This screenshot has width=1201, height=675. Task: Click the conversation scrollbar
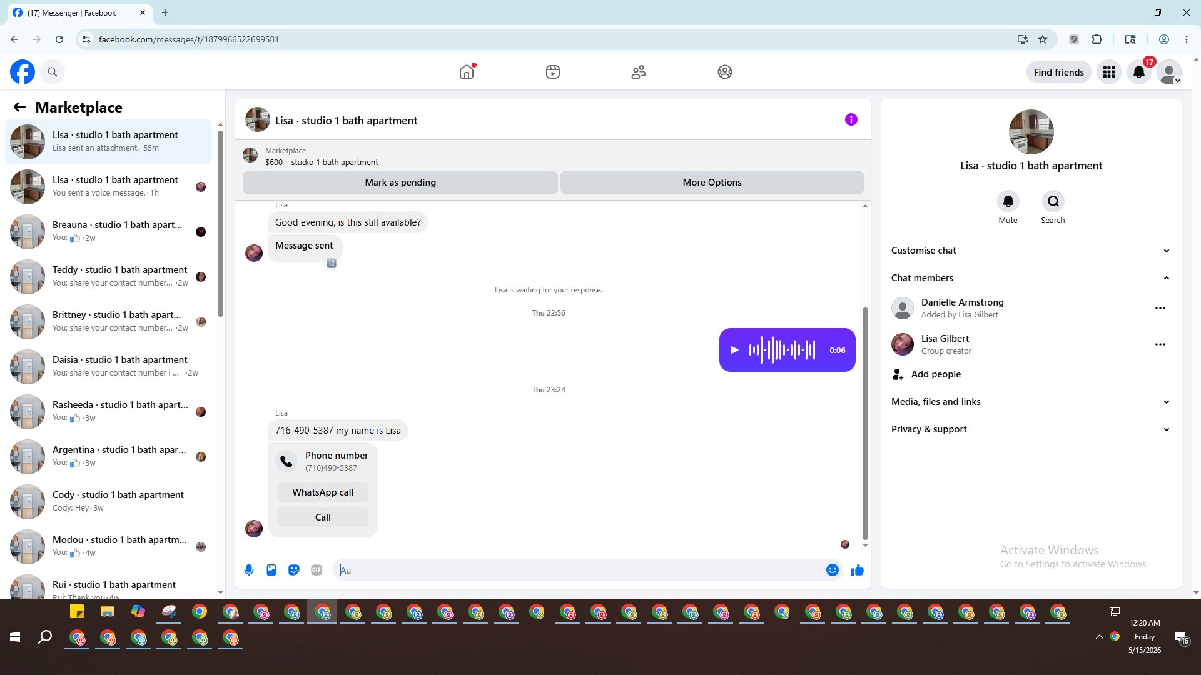pyautogui.click(x=865, y=423)
